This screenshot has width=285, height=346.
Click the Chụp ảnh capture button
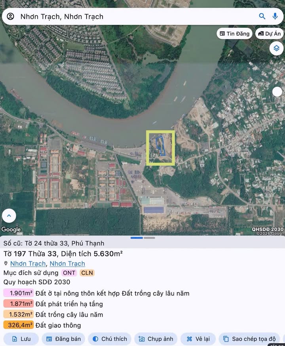(156, 339)
